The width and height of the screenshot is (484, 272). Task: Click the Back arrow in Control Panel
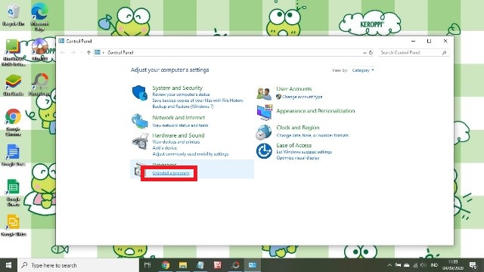coord(63,53)
